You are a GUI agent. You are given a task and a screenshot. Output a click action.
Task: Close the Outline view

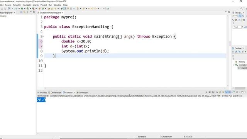243,48
